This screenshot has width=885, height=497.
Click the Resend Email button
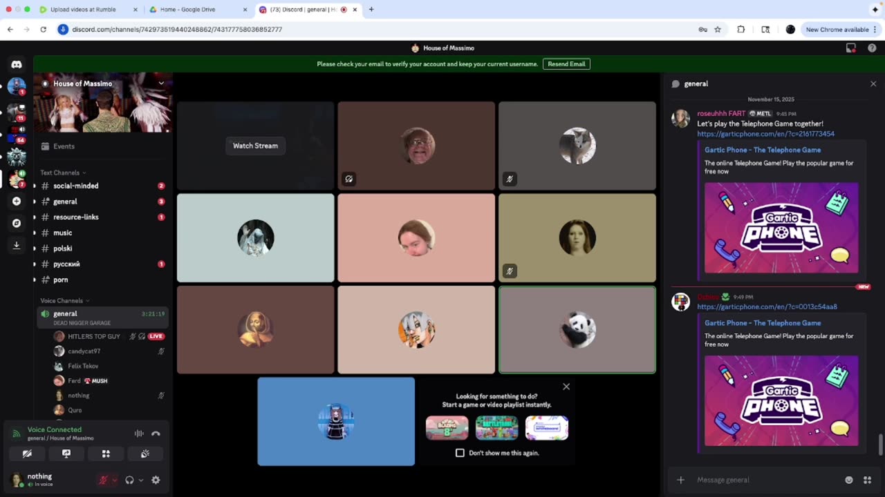[566, 64]
